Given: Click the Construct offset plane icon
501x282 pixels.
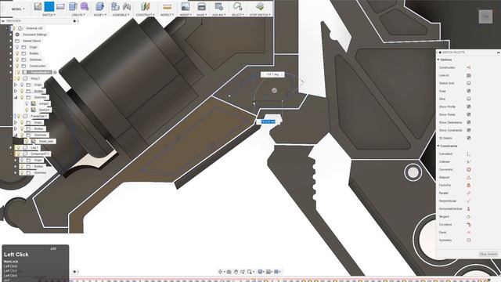Looking at the screenshot, I should (145, 6).
